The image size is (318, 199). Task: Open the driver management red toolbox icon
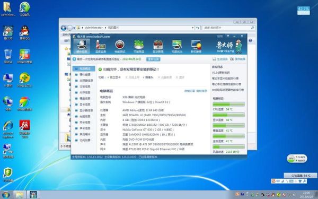(158, 46)
